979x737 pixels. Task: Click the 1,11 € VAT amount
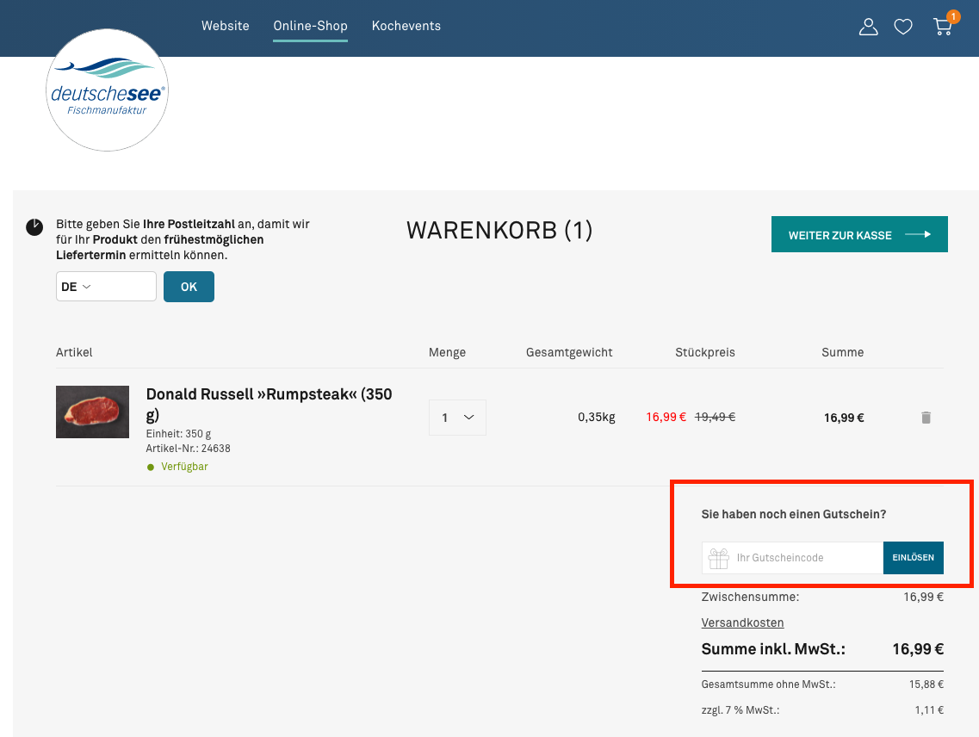[929, 710]
